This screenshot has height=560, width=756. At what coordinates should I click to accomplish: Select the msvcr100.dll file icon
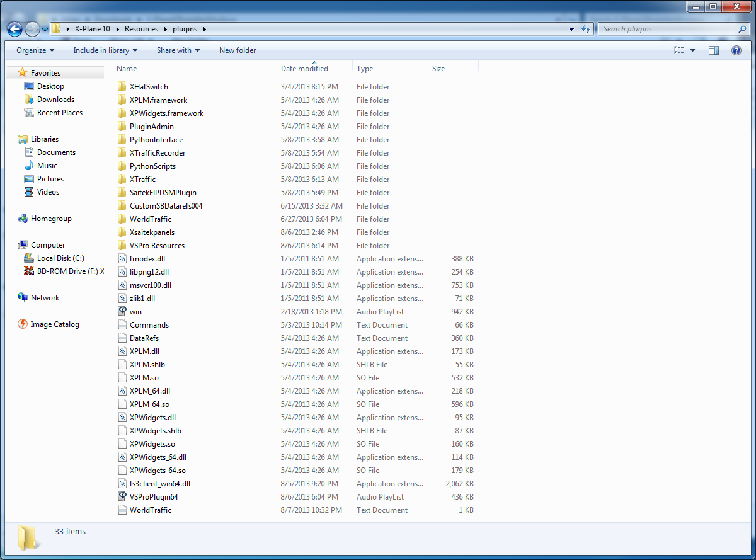(122, 285)
